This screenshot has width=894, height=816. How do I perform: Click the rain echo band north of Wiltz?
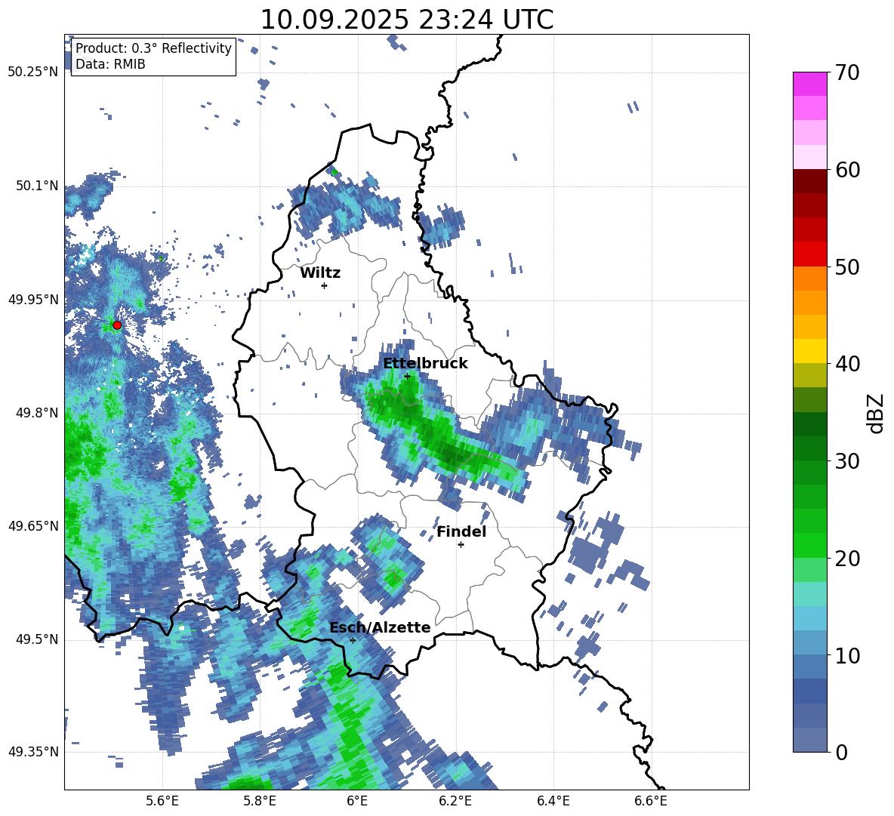[345, 206]
